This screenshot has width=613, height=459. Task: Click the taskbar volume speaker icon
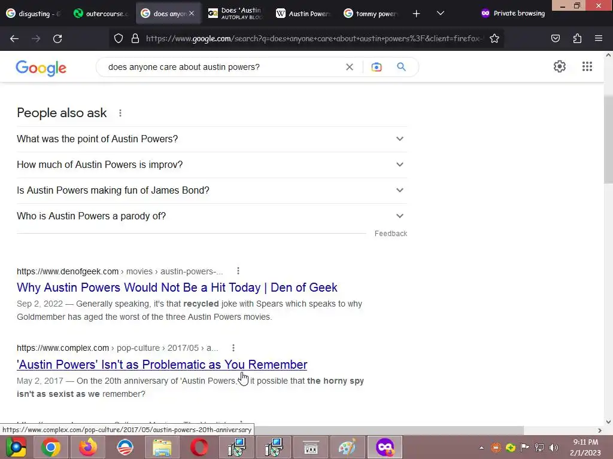554,448
